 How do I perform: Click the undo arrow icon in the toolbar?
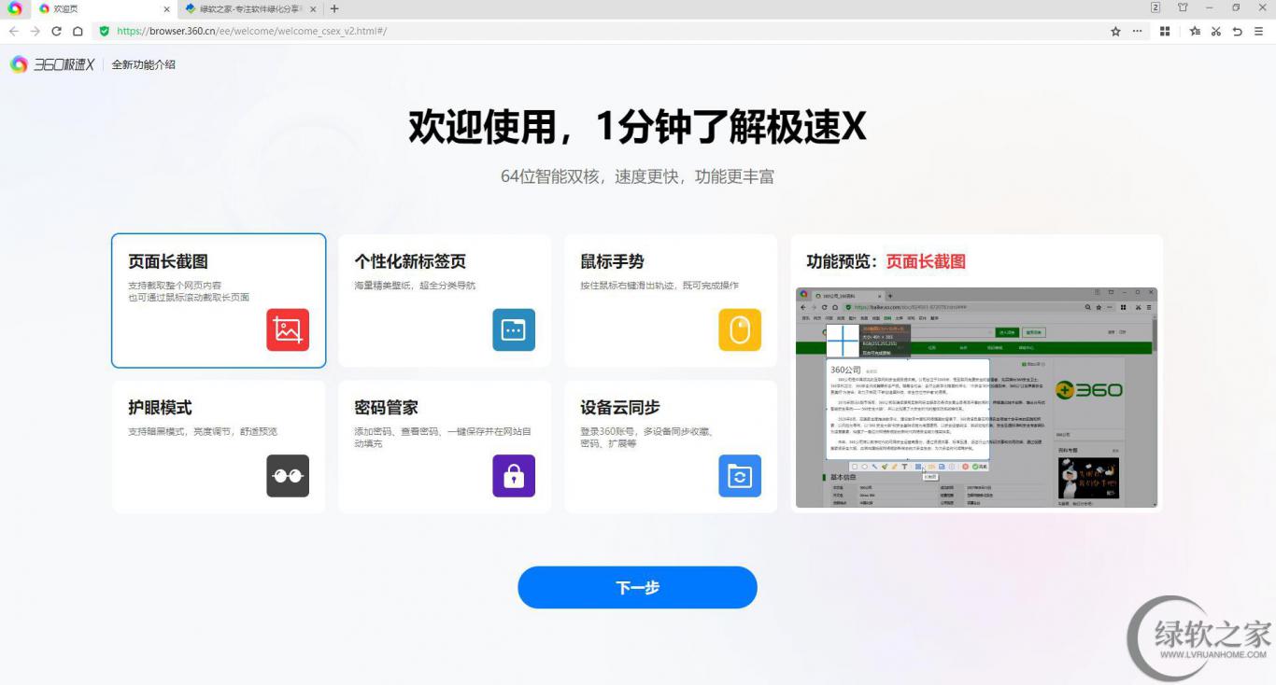[1237, 31]
